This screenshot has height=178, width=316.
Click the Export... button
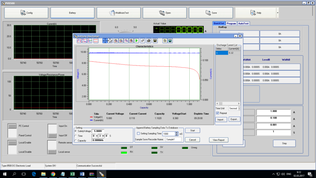pyautogui.click(x=234, y=119)
